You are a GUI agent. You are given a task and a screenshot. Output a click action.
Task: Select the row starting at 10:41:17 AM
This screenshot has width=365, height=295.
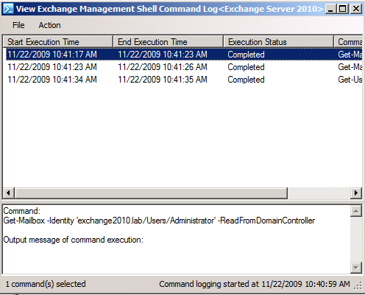[x=184, y=55]
